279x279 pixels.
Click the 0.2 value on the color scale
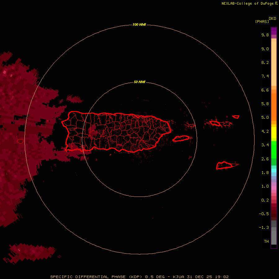click(265, 200)
